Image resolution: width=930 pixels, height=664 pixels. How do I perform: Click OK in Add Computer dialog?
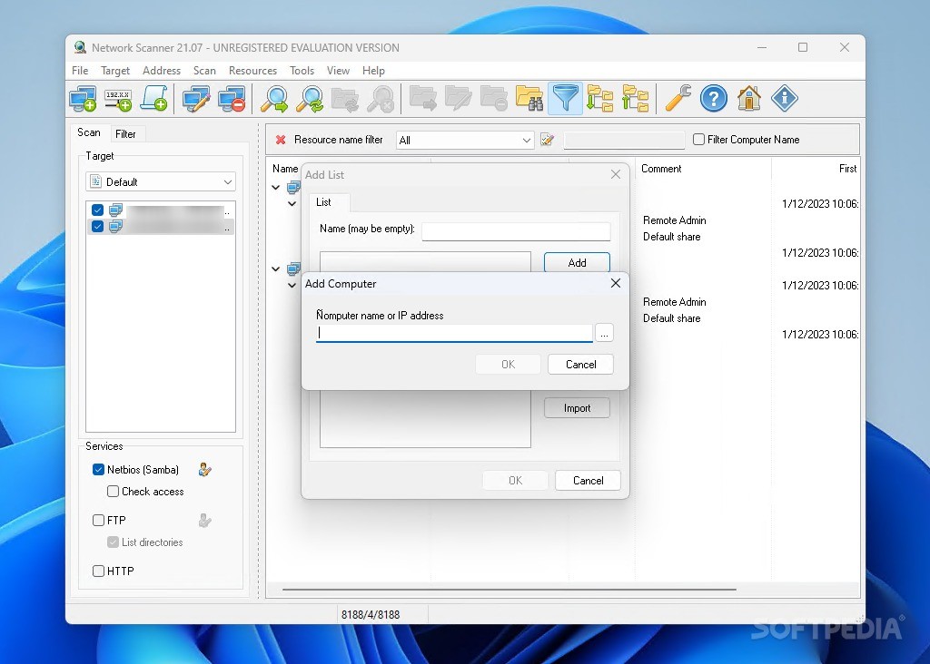[509, 365]
